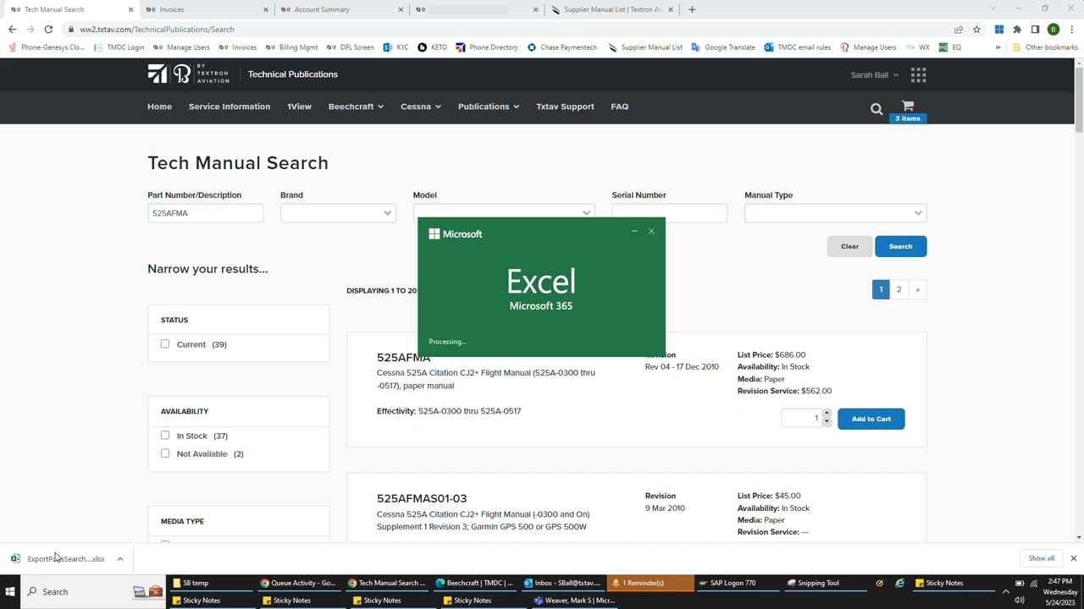
Task: Go to the Home nav item
Action: pyautogui.click(x=159, y=107)
